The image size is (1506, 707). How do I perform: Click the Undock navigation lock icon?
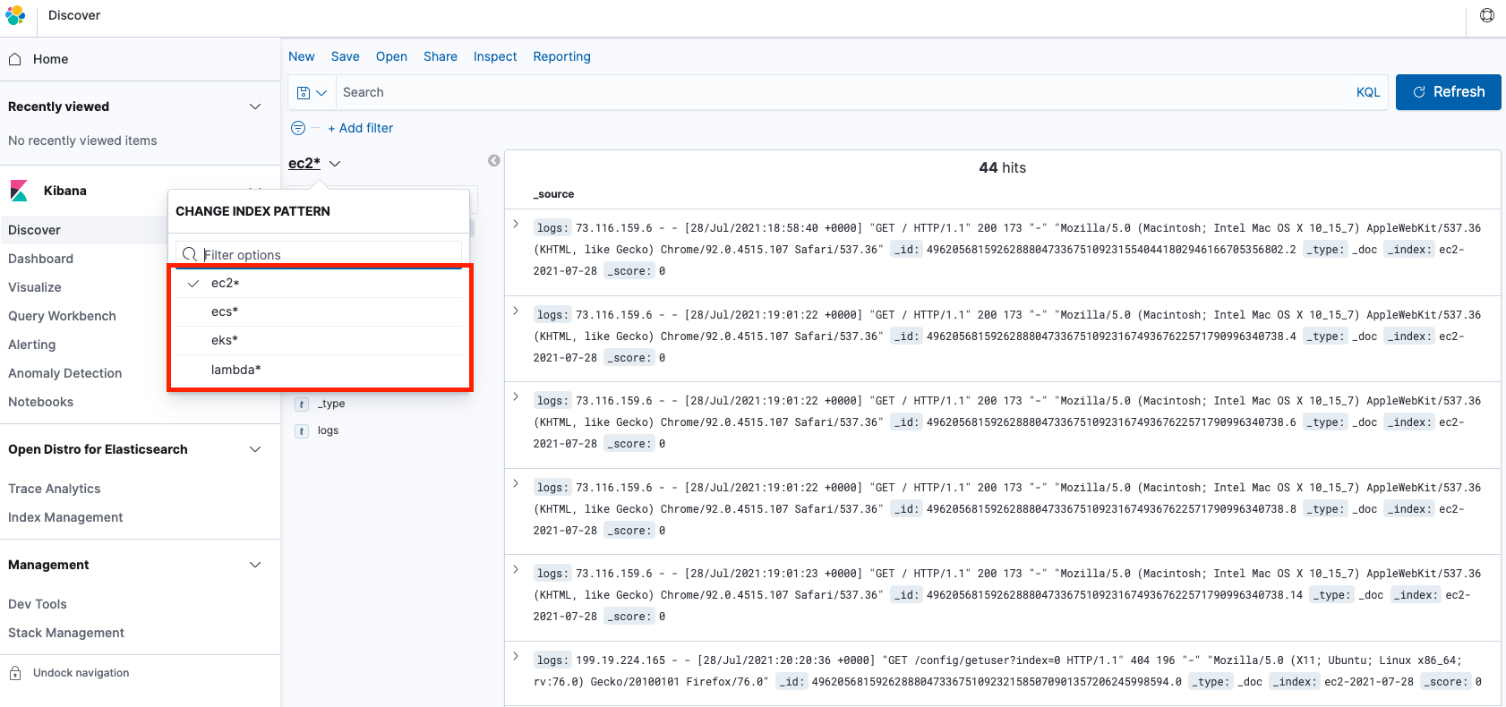(x=15, y=673)
